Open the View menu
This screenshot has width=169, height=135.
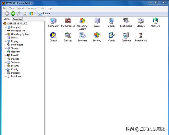12,8
